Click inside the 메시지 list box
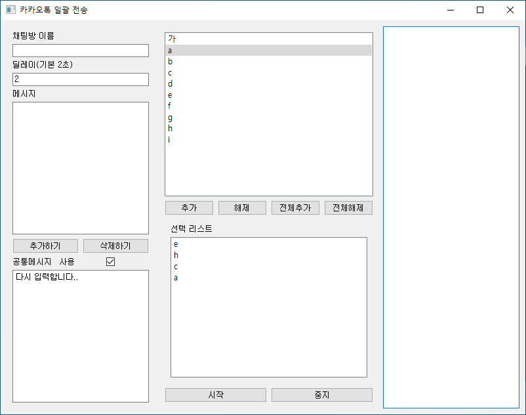The height and width of the screenshot is (415, 526). [81, 168]
